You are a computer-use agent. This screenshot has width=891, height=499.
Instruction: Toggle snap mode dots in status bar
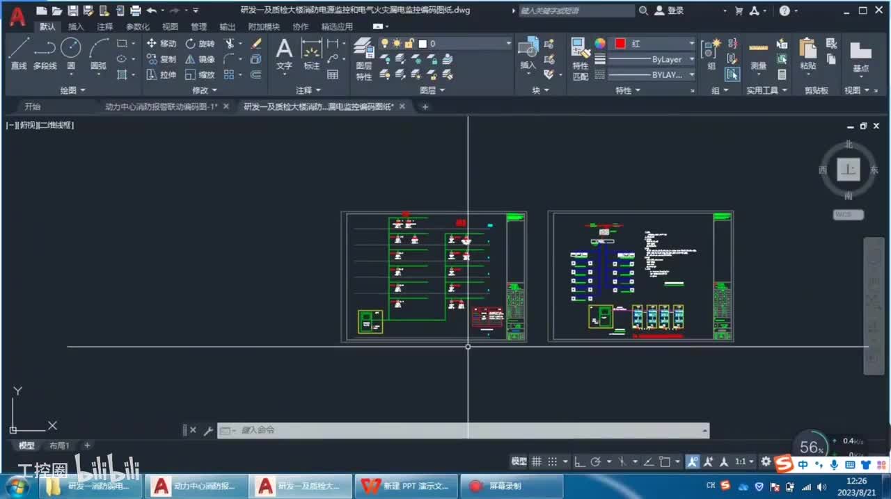point(552,461)
